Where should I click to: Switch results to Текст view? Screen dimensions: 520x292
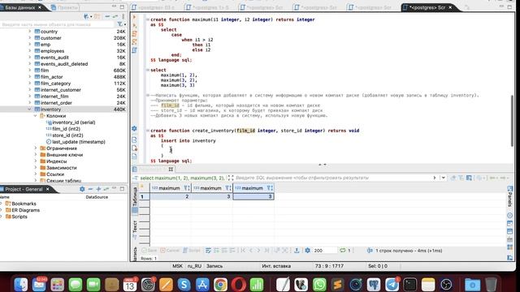[135, 230]
